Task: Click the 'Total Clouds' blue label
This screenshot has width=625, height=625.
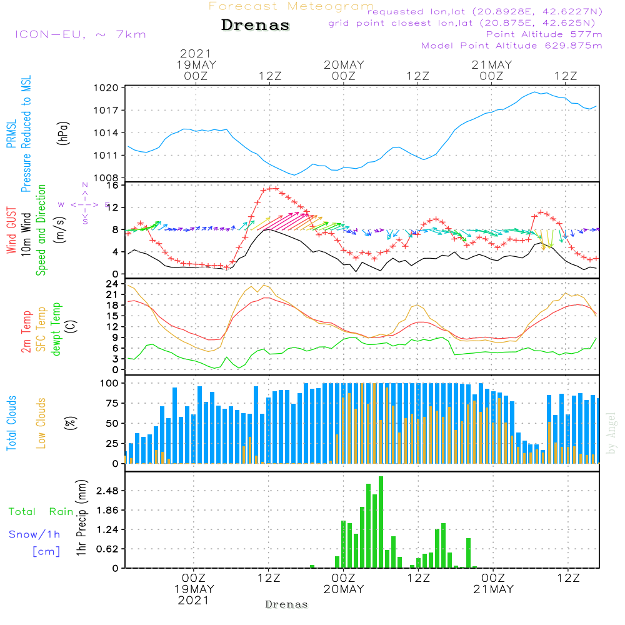Action: (x=11, y=423)
